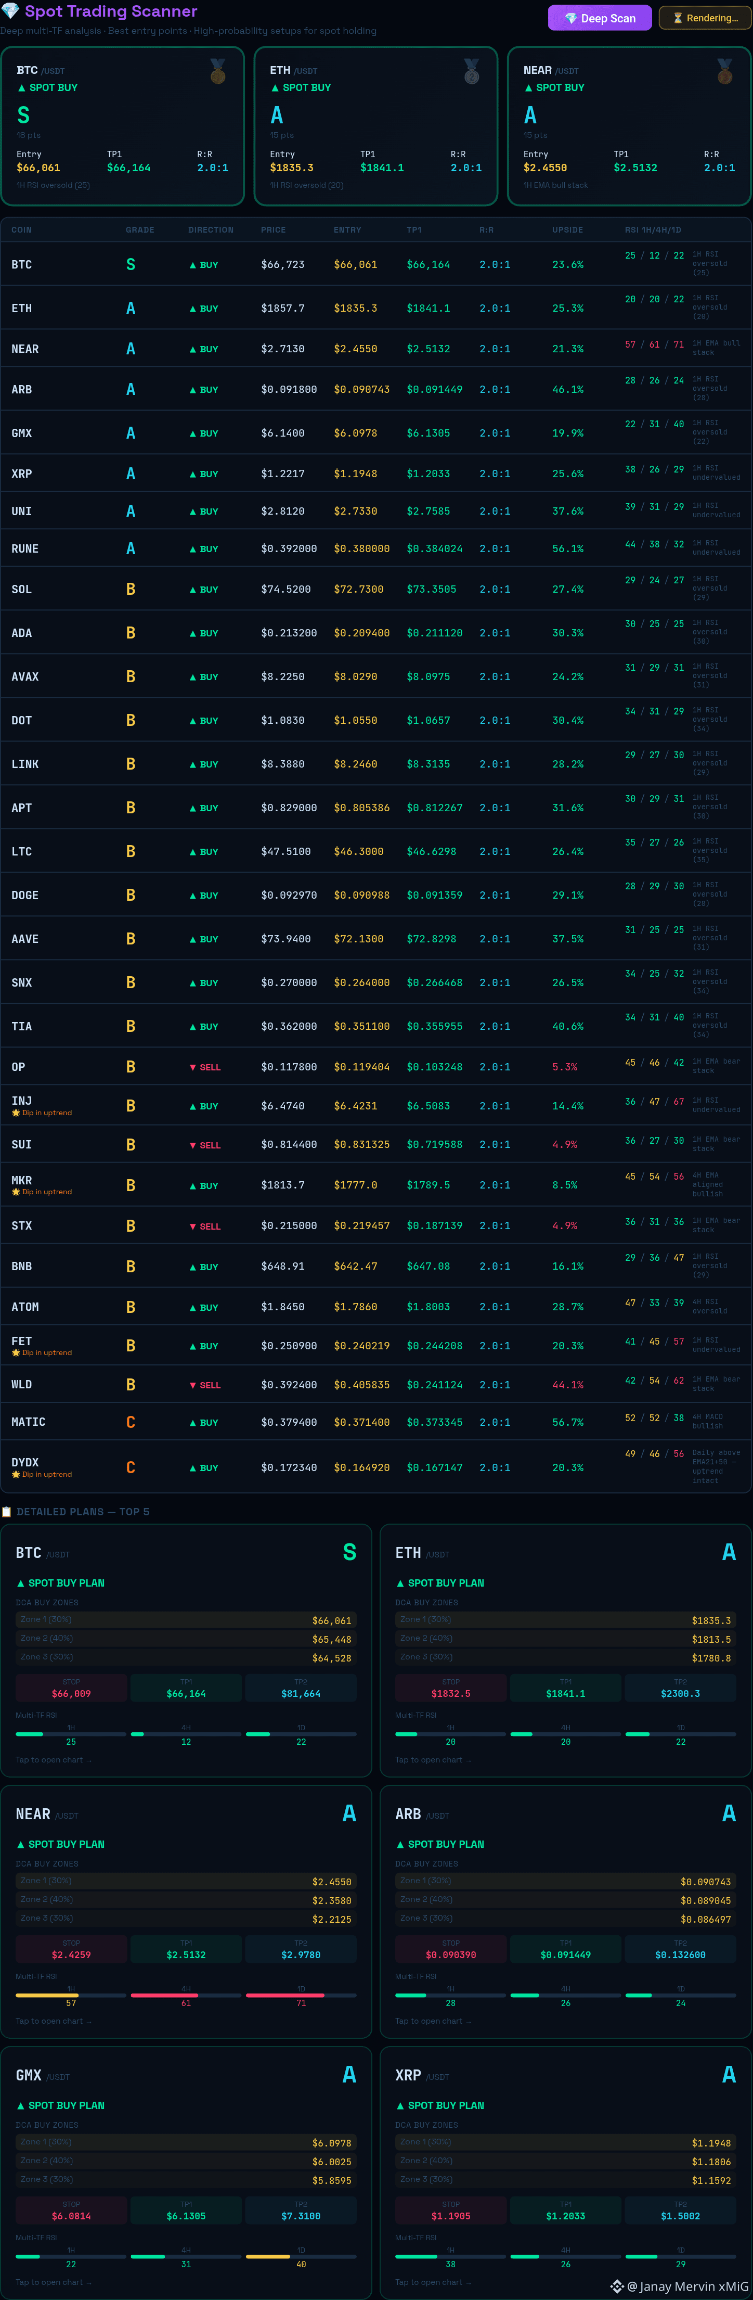
Task: Select the RUNE row in the table
Action: point(375,548)
